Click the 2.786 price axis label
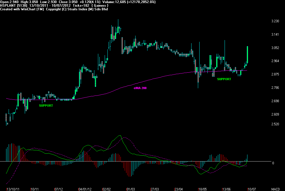The height and width of the screenshot is (191, 285). tap(275, 88)
